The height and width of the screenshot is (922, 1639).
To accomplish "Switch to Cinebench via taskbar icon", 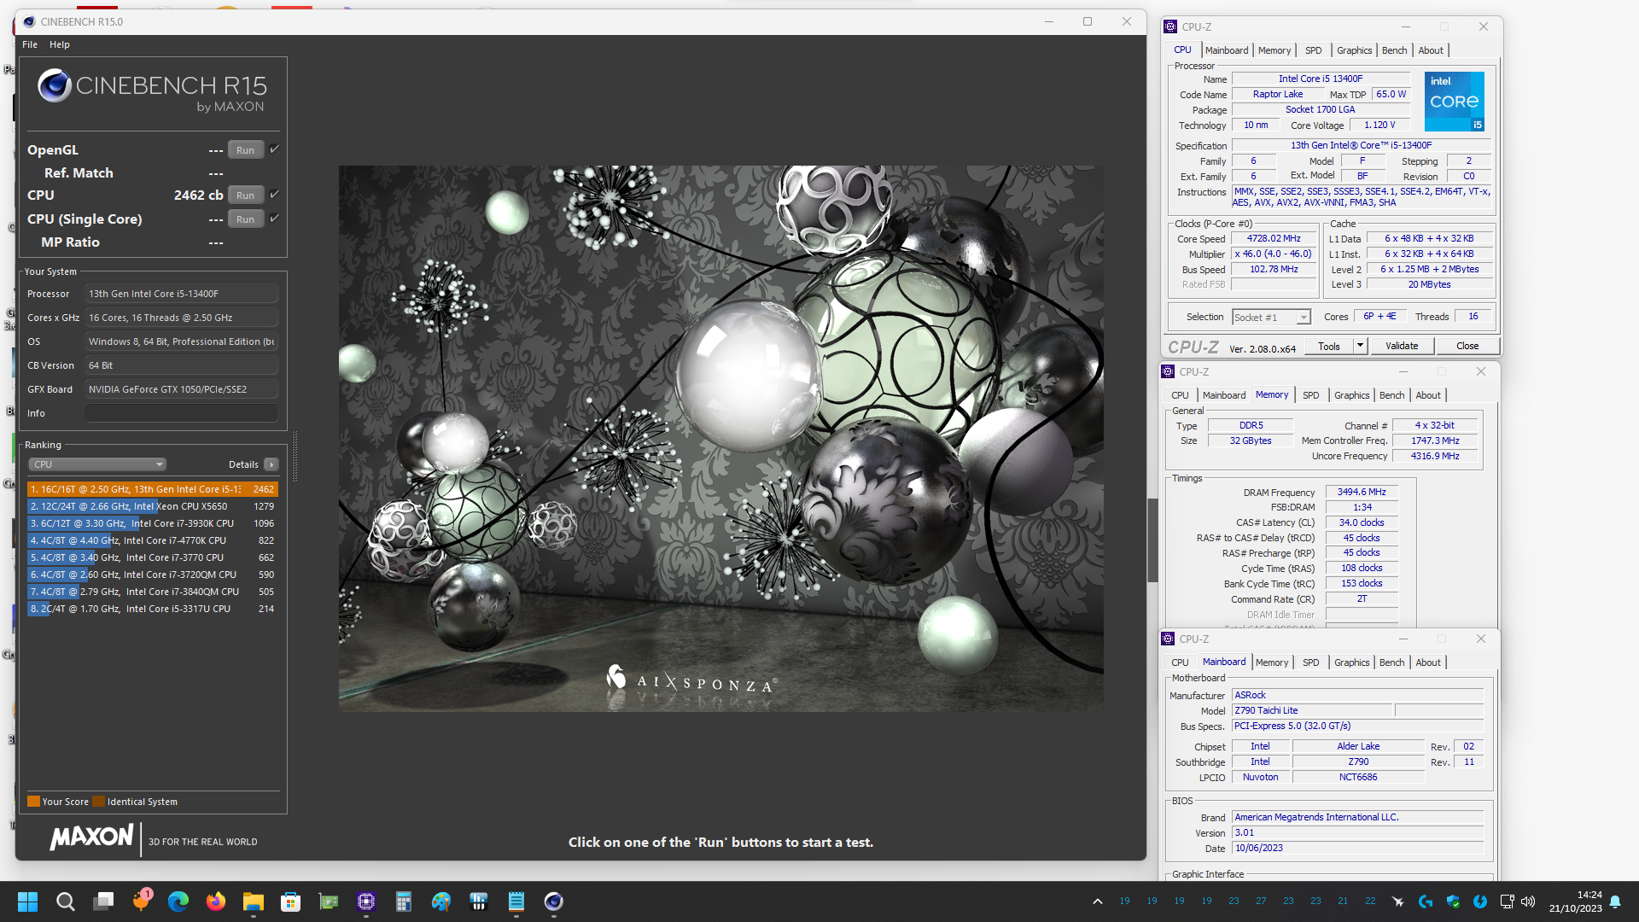I will (554, 902).
